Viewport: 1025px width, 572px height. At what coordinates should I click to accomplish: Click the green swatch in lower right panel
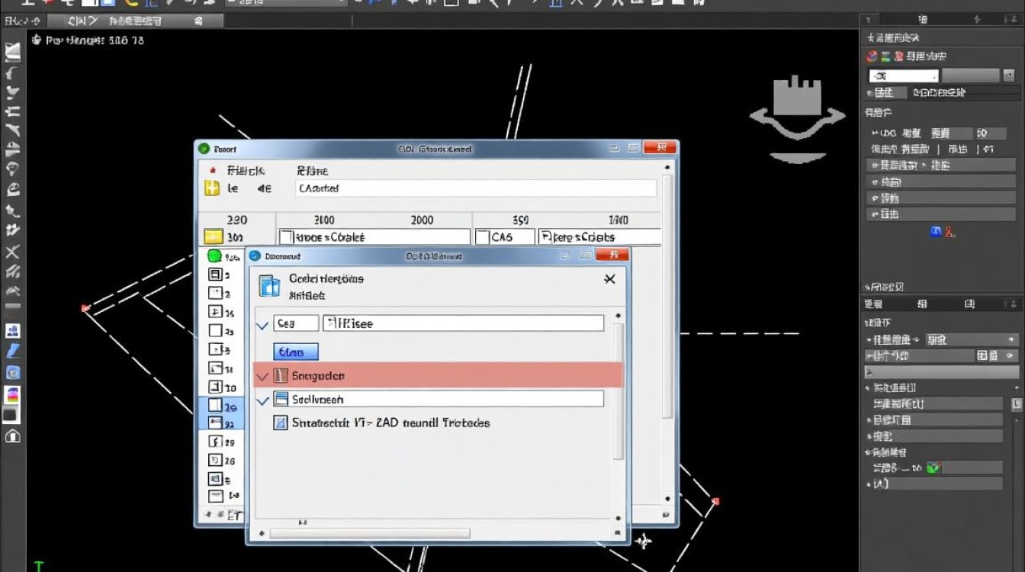[933, 468]
